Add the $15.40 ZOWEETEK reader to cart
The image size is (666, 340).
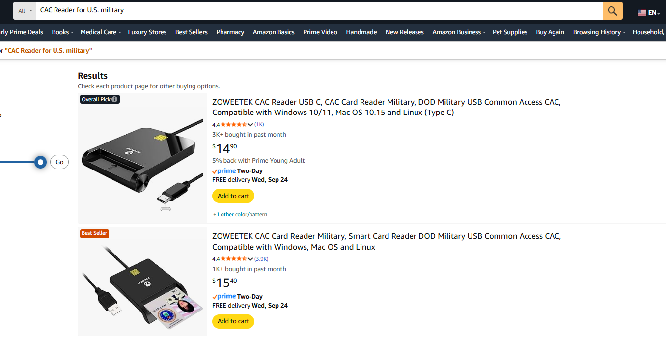(233, 321)
